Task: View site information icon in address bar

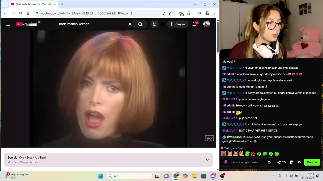Action: (x=37, y=13)
